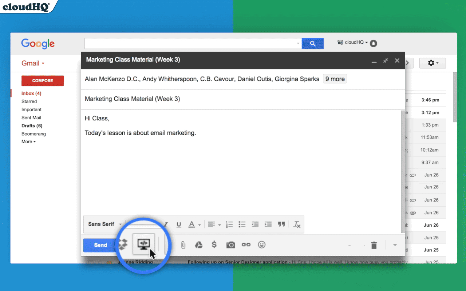The height and width of the screenshot is (291, 466).
Task: Click the 9 more recipients button
Action: pyautogui.click(x=335, y=79)
